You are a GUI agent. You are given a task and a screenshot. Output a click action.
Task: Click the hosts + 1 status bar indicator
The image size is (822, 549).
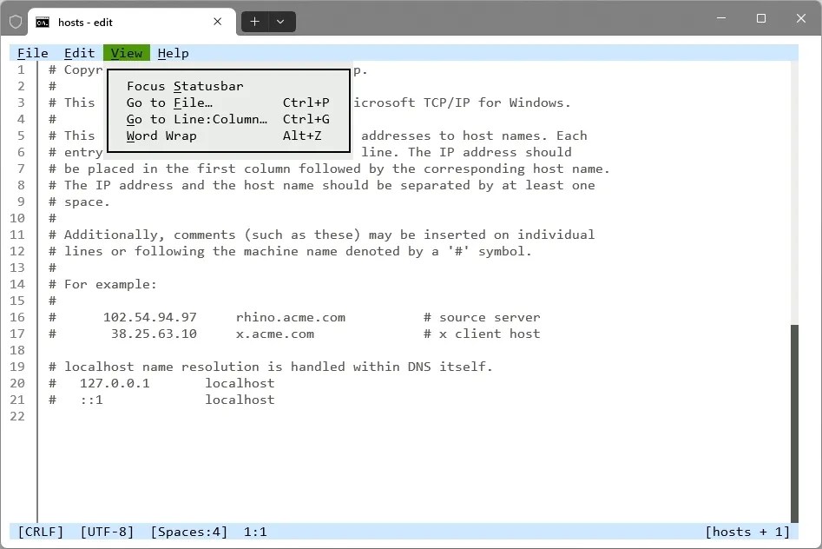pyautogui.click(x=748, y=532)
